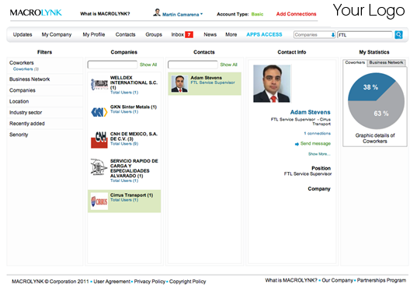417x291 pixels.
Task: Open the Partnerships Program footer link
Action: (381, 280)
